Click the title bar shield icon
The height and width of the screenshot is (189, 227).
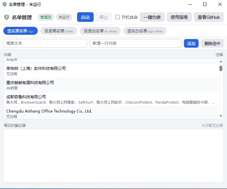(4, 5)
